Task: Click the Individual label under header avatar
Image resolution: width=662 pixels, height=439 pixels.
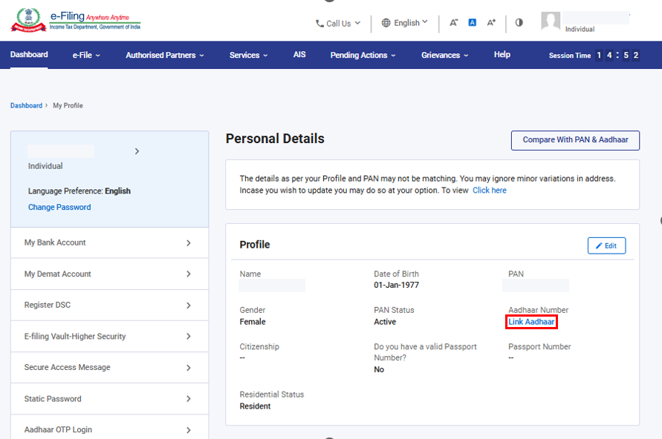Action: click(x=580, y=29)
